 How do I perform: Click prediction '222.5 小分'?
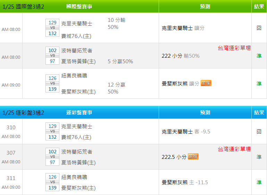174,157
